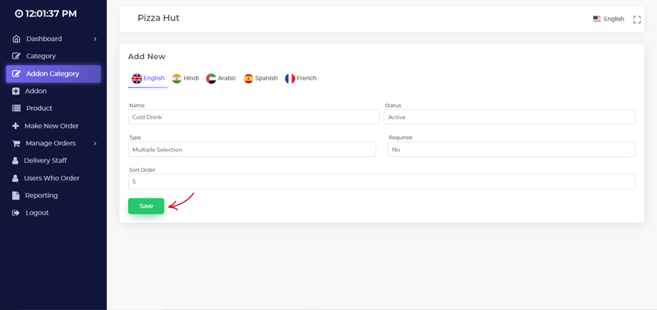This screenshot has width=657, height=310.
Task: Click the Manage Orders cart icon
Action: (16, 143)
